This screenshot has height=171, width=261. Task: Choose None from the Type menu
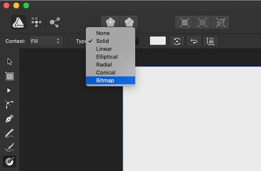pos(111,33)
